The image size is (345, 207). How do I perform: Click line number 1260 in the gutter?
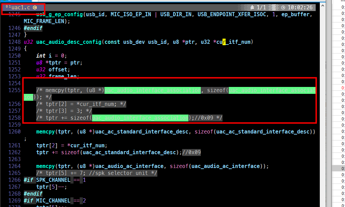[14, 131]
